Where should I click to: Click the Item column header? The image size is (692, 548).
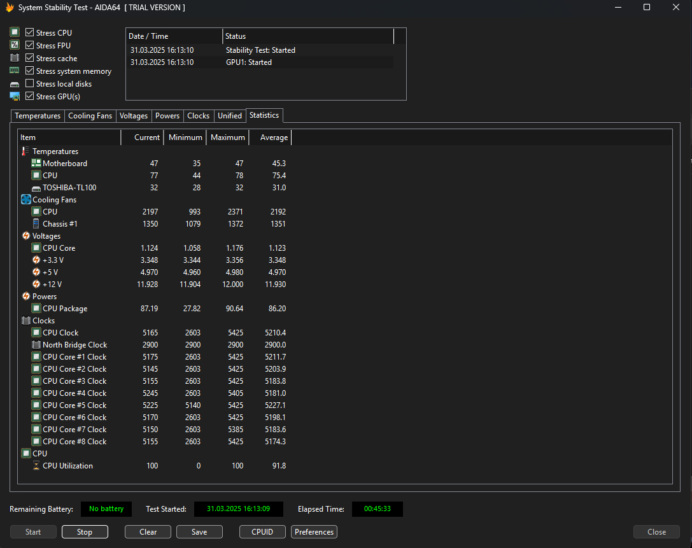click(69, 137)
